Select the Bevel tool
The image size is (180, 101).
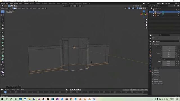[3, 46]
